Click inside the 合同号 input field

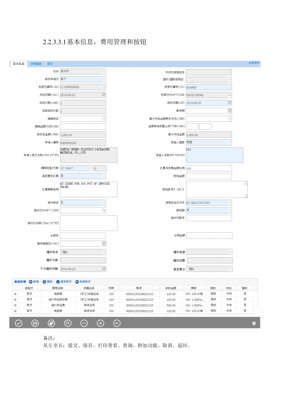(x=83, y=235)
